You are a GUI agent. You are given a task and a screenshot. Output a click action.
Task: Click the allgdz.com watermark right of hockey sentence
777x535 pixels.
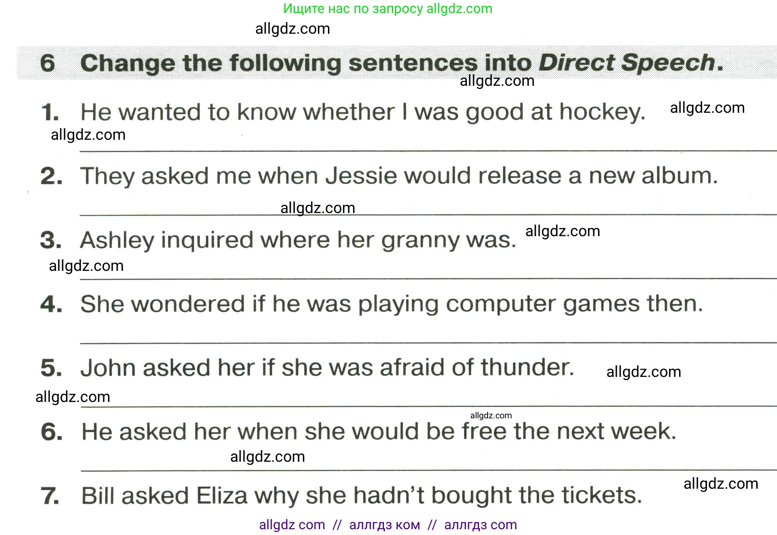point(707,108)
